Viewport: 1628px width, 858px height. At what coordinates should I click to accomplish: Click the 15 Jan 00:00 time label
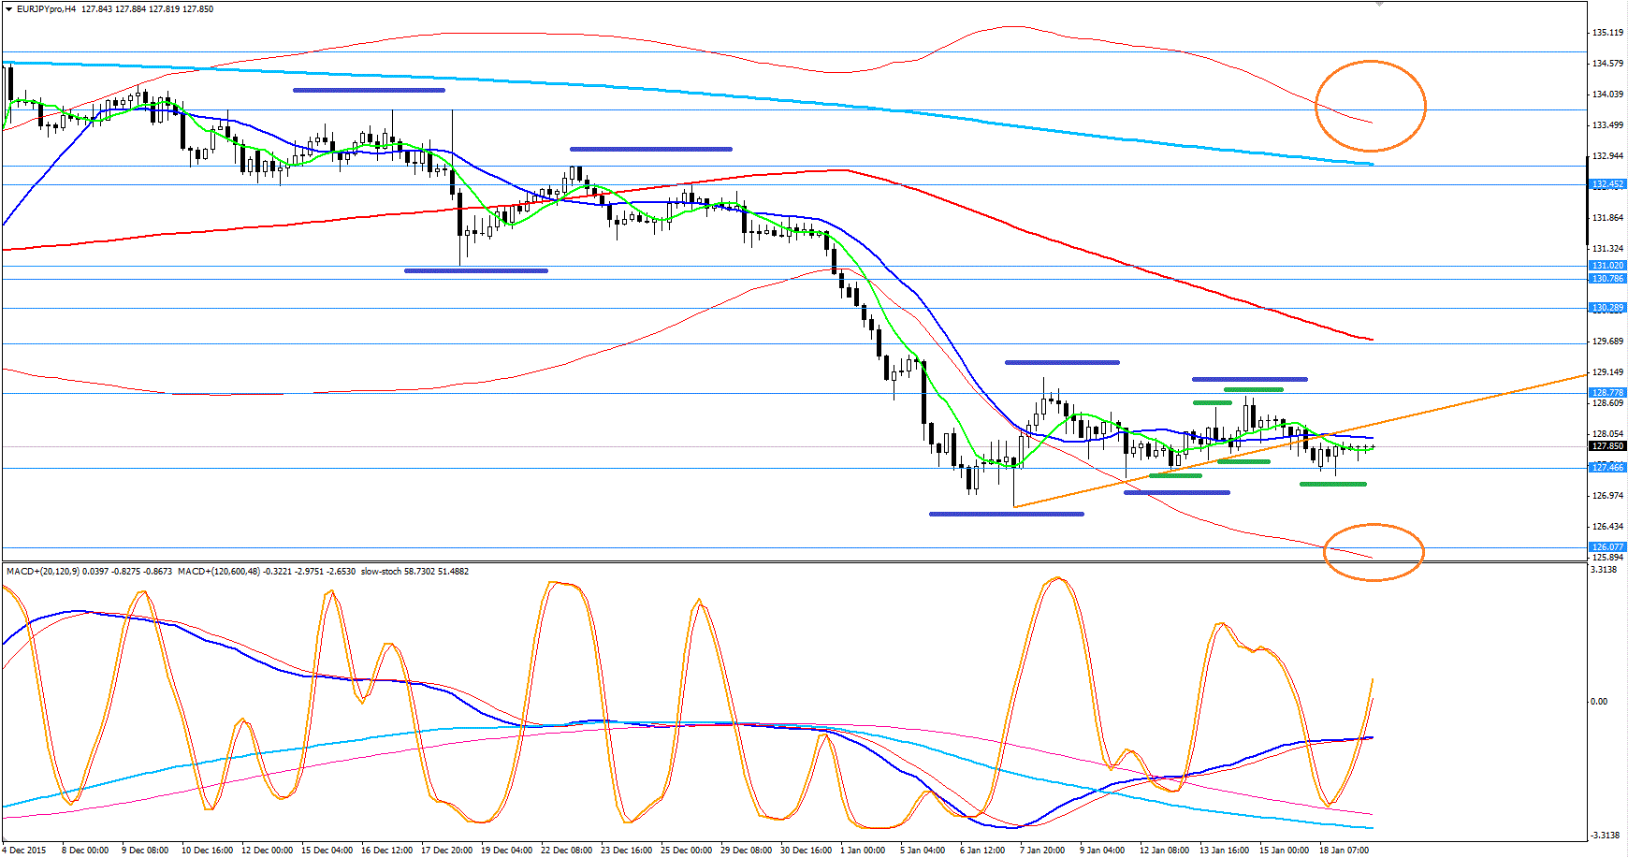click(x=1284, y=851)
